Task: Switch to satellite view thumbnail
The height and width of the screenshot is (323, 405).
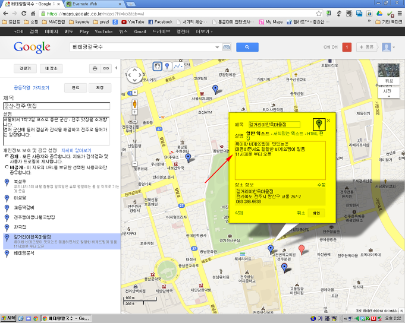Action: 388,74
